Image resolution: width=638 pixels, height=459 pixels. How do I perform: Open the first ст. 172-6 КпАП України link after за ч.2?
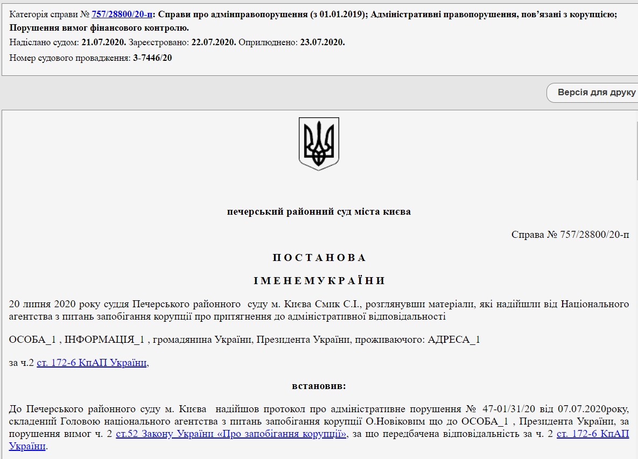pos(92,363)
